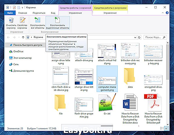The image size is (174, 135).
Task: Click the Forward navigation arrow
Action: [x=14, y=38]
